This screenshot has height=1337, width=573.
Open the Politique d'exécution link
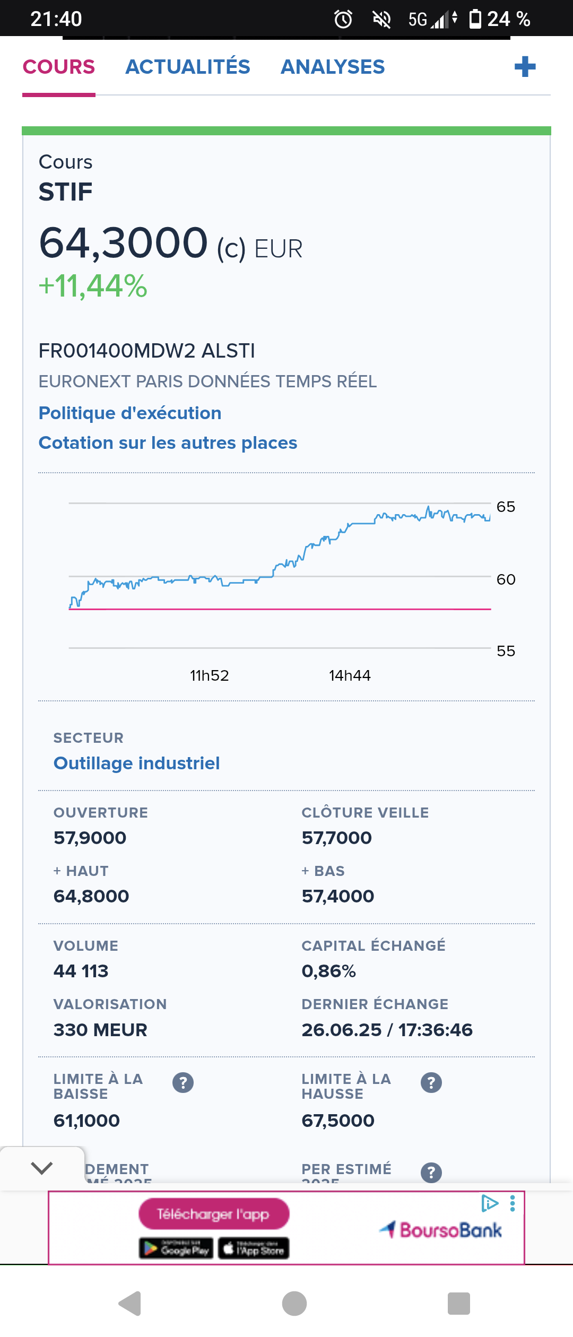pyautogui.click(x=130, y=413)
